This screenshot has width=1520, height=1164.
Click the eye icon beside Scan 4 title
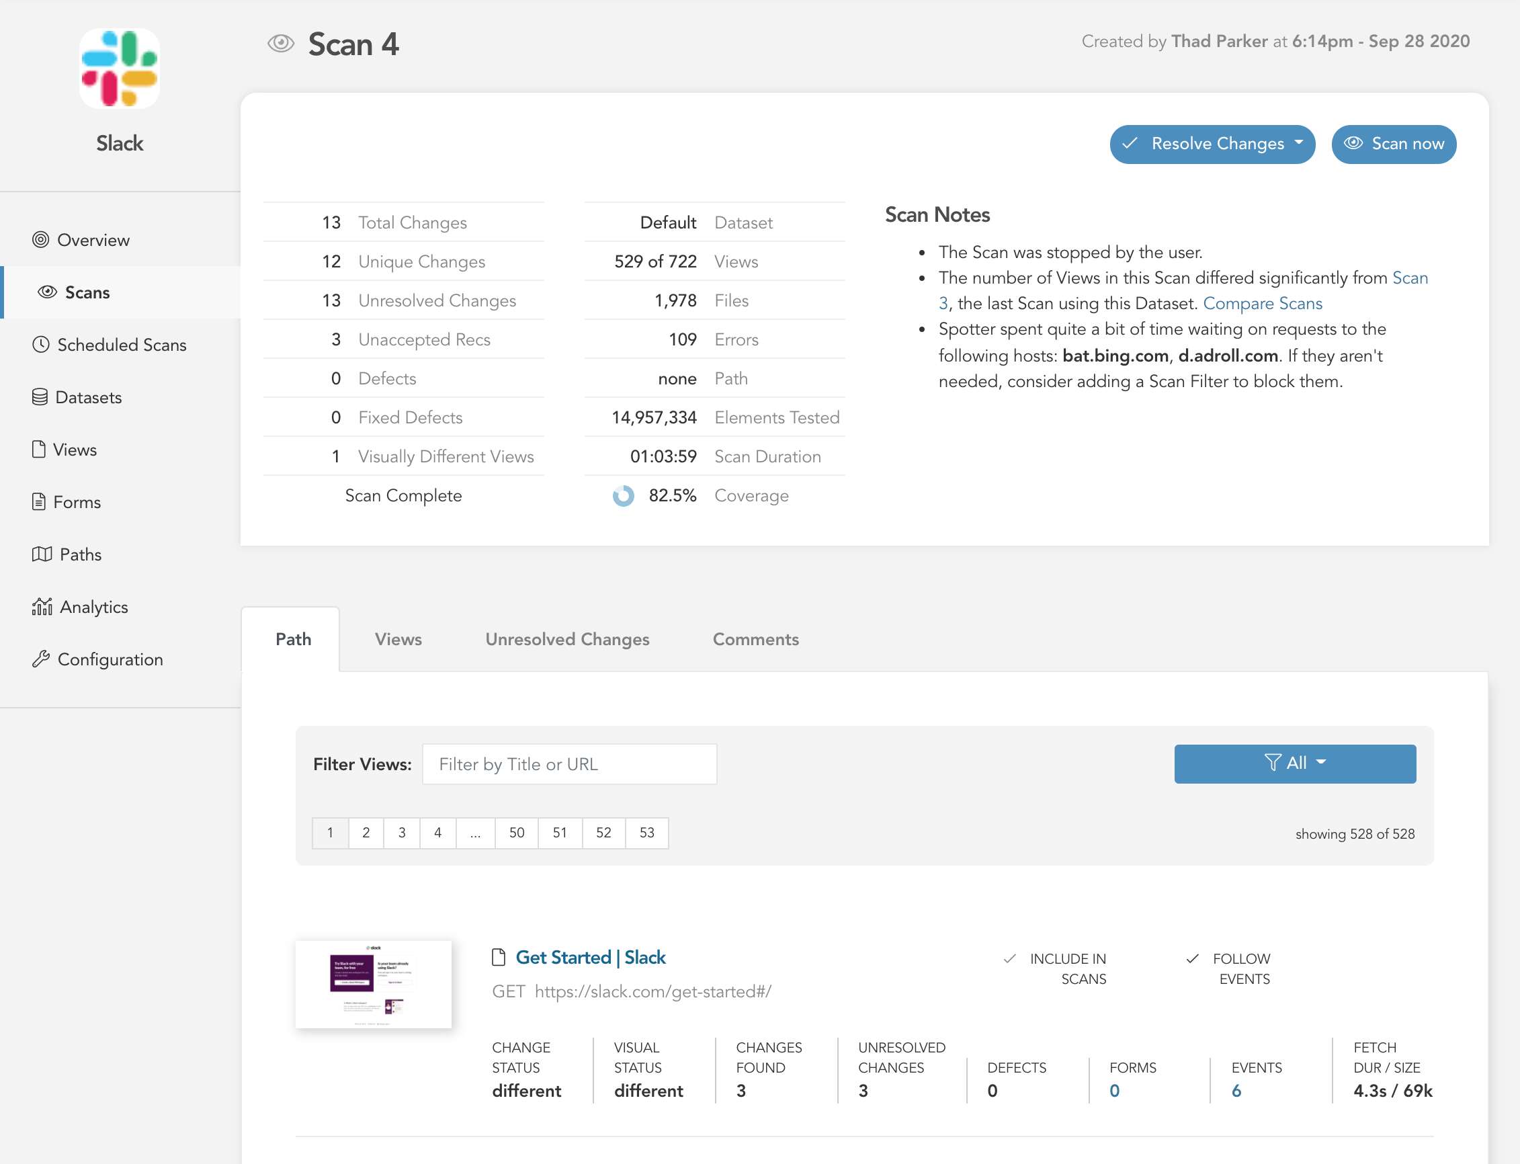tap(281, 44)
